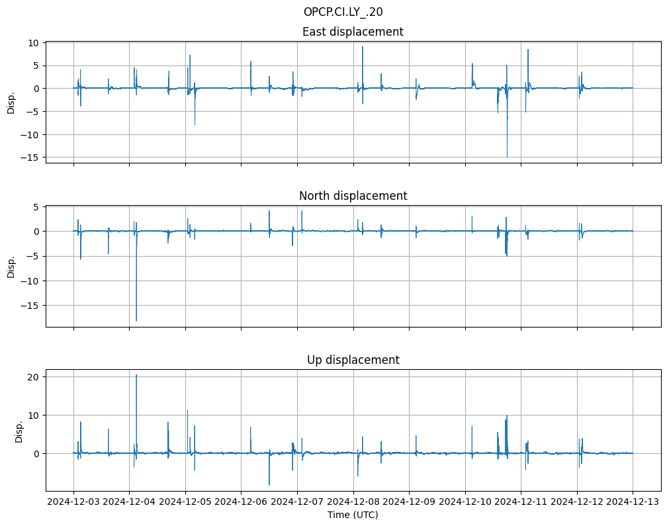This screenshot has width=667, height=526.
Task: Select the North displacement subplot title
Action: [x=353, y=196]
